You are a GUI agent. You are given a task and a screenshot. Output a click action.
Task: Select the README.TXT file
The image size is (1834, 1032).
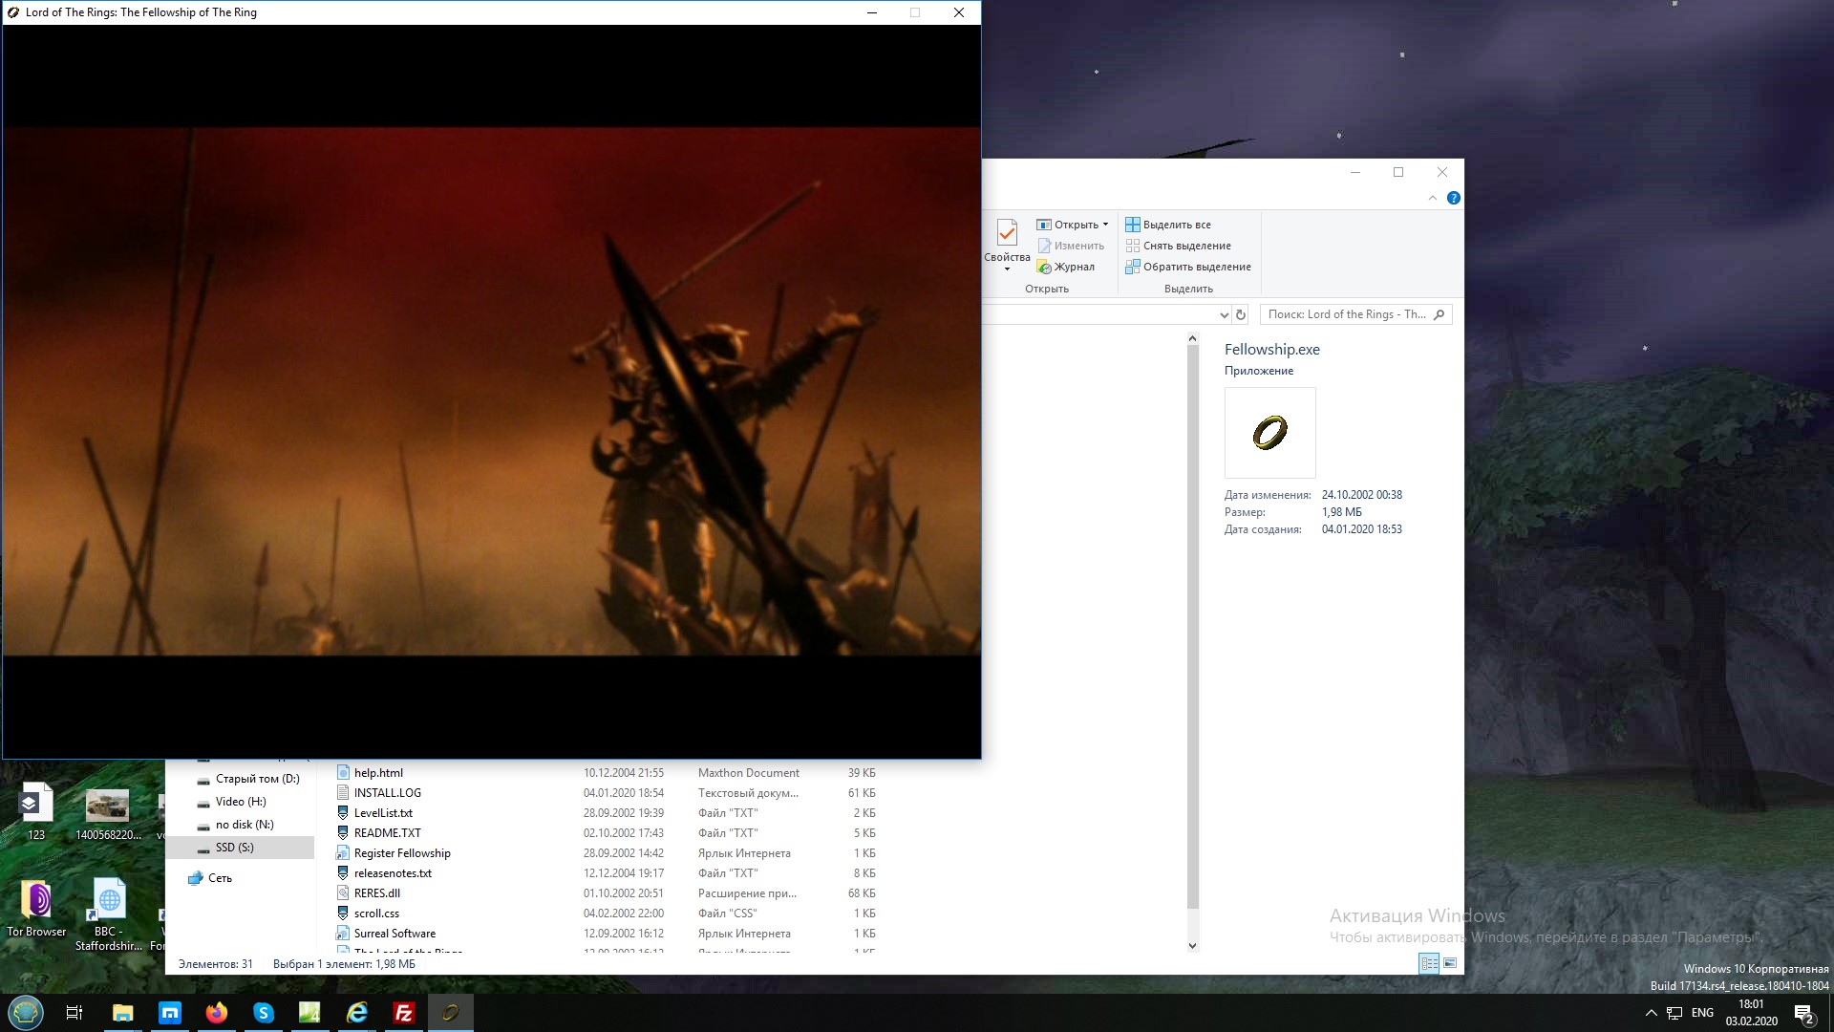[387, 833]
